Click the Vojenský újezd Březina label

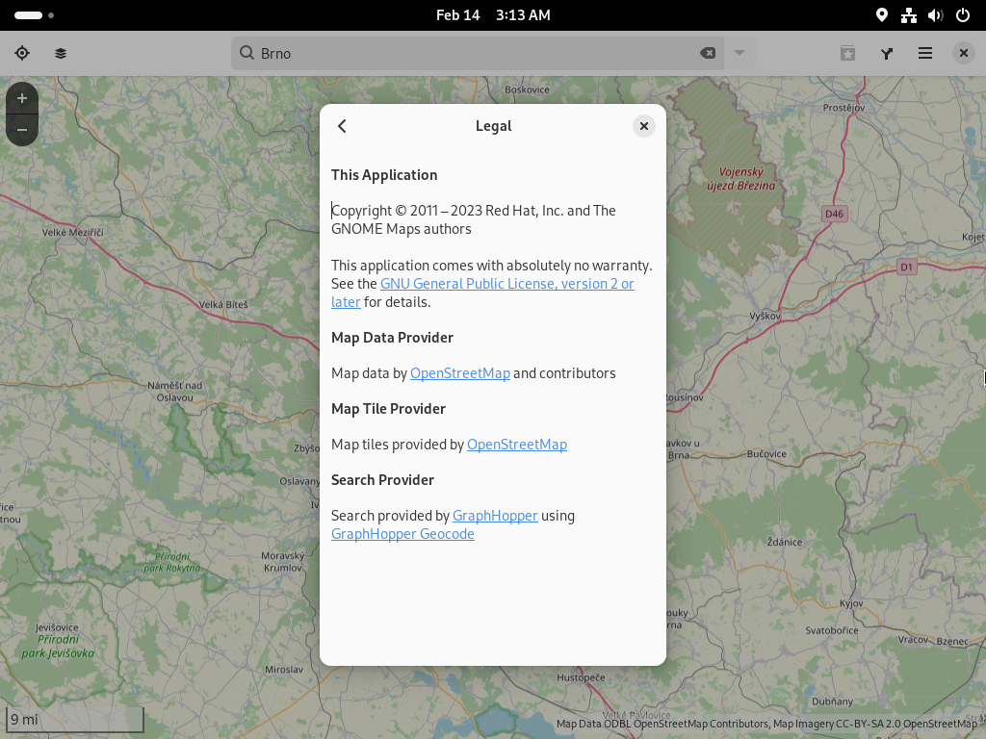pyautogui.click(x=741, y=178)
